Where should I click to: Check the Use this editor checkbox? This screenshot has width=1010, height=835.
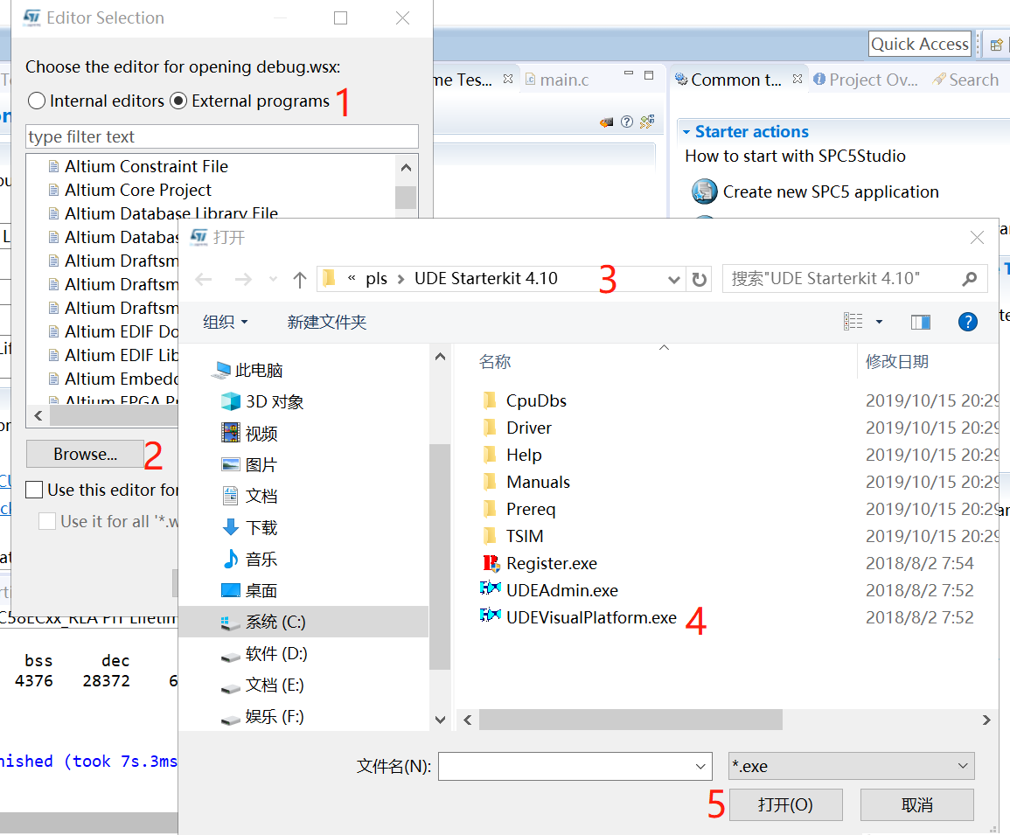34,490
